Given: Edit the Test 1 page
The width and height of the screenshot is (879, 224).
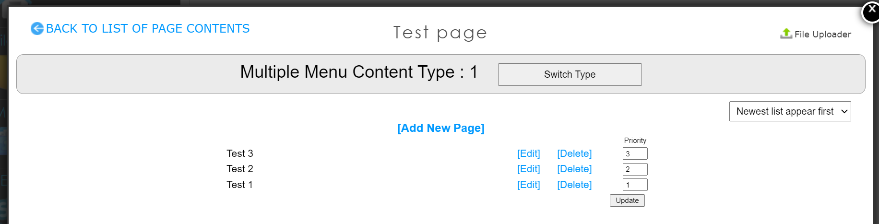Looking at the screenshot, I should coord(528,185).
